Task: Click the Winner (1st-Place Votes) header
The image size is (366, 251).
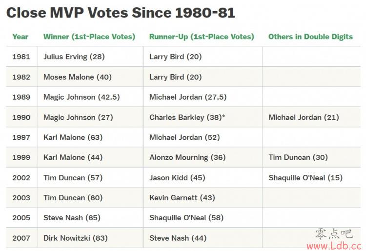Action: coord(89,37)
